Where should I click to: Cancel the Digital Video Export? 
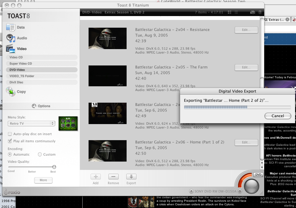pyautogui.click(x=278, y=116)
